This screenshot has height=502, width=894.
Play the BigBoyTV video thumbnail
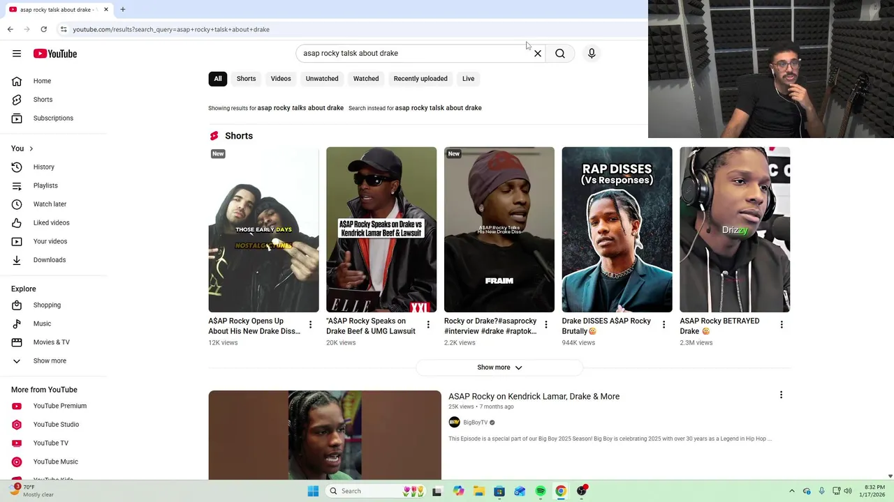pyautogui.click(x=325, y=435)
